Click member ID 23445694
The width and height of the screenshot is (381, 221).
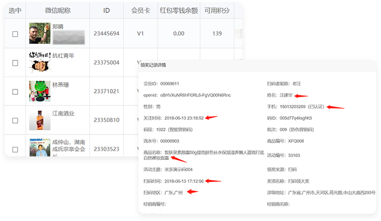click(106, 33)
